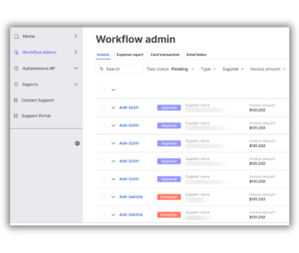The width and height of the screenshot is (299, 253).
Task: Expand the Reports chevron in sidebar
Action: pyautogui.click(x=76, y=84)
